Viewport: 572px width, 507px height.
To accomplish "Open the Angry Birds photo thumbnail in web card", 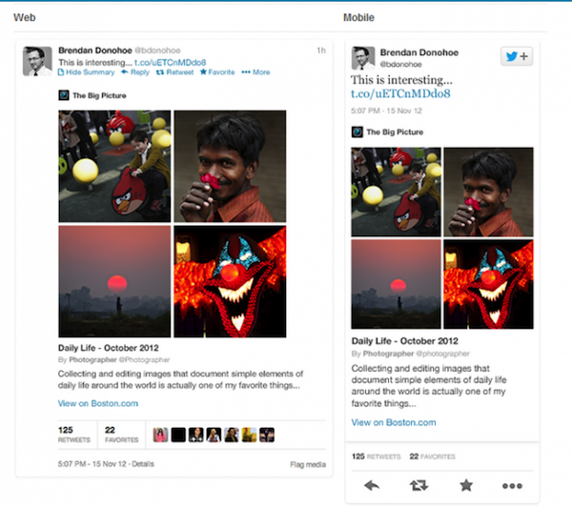I will [x=114, y=167].
